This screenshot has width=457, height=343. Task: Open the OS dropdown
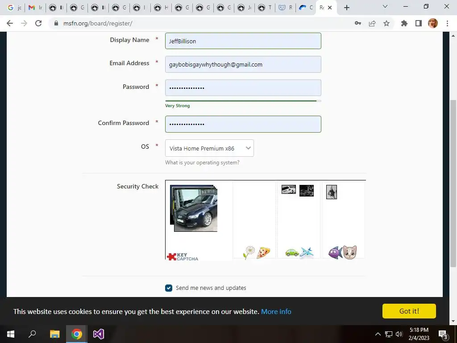(209, 148)
